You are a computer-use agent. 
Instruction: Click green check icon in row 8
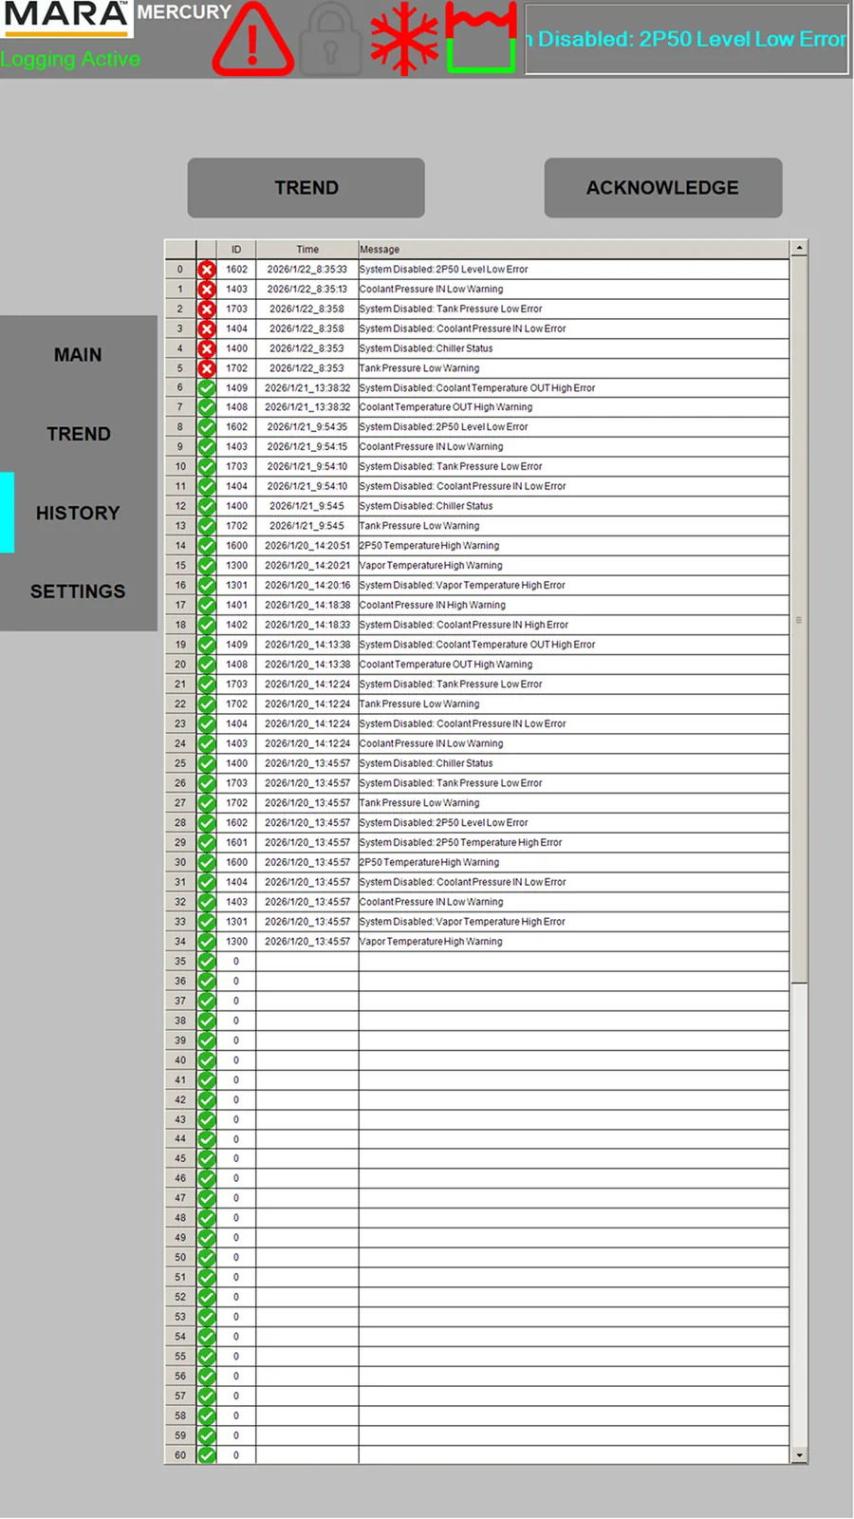207,427
